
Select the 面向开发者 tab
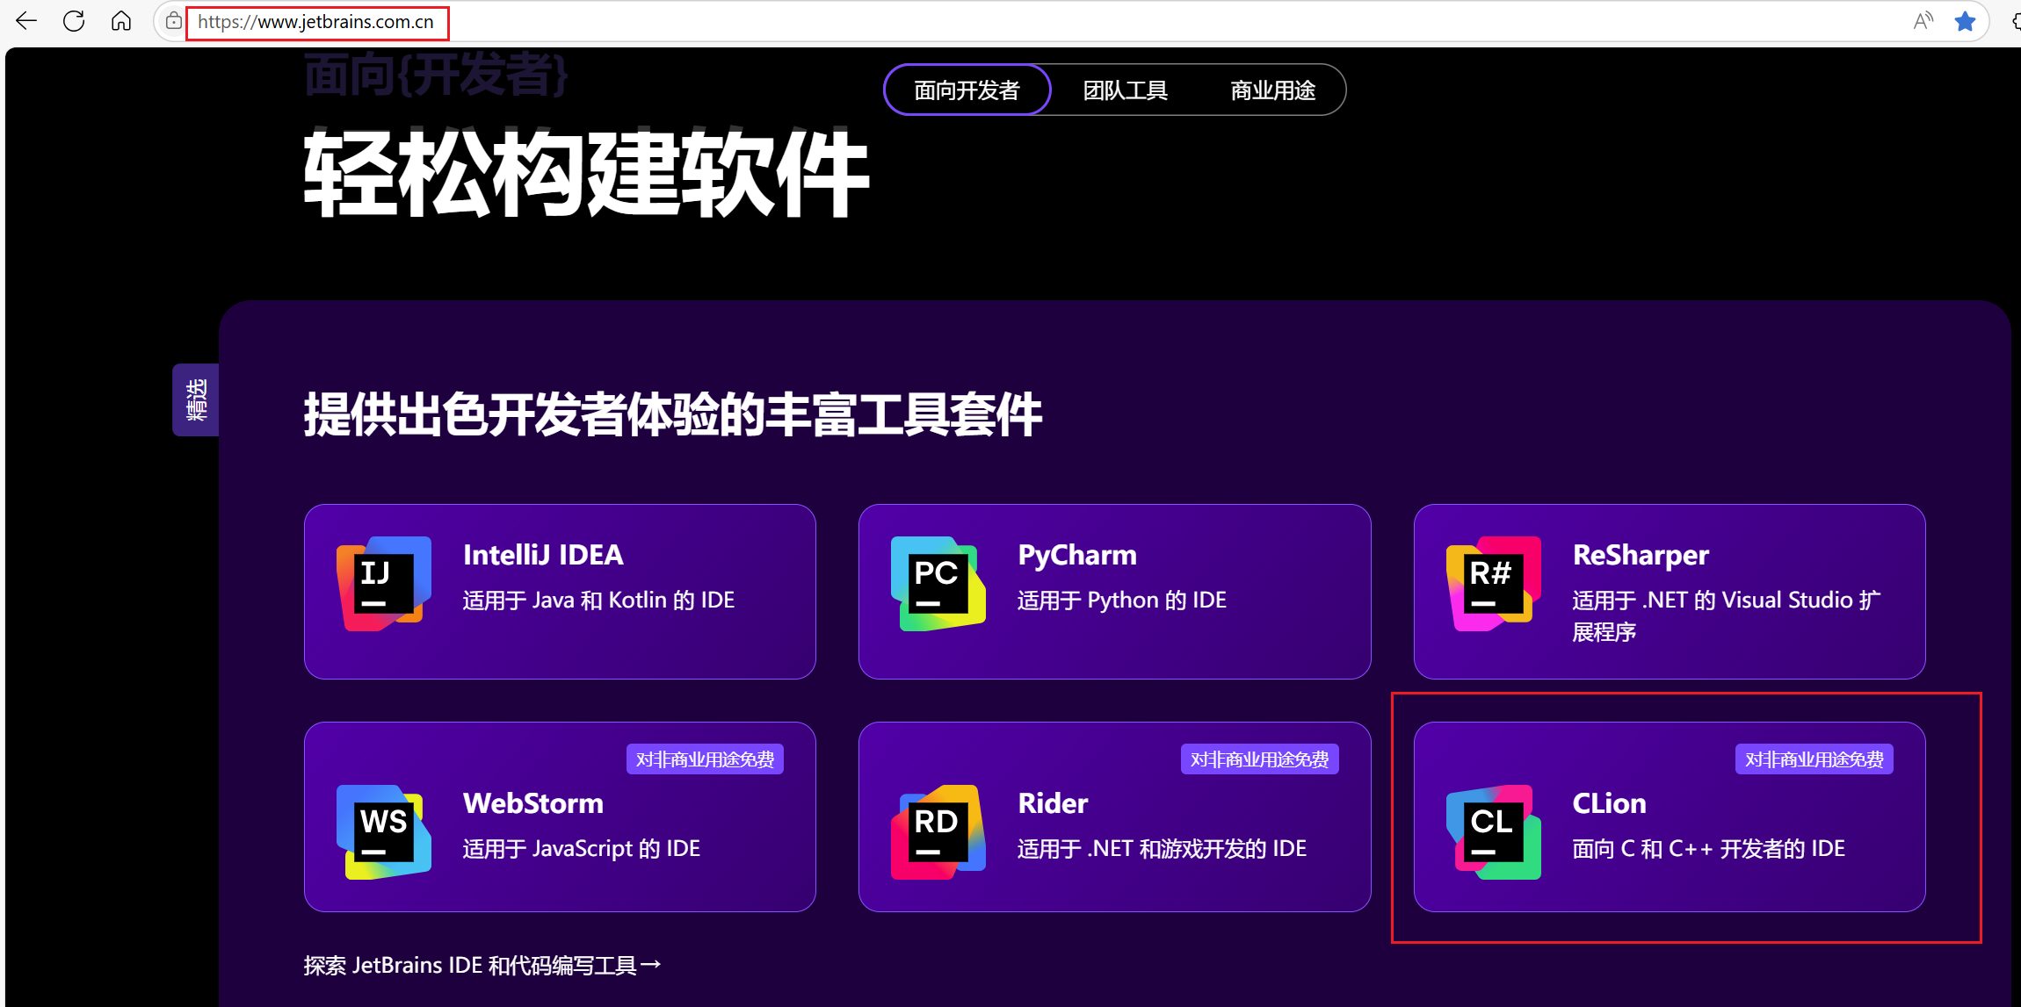click(x=967, y=90)
